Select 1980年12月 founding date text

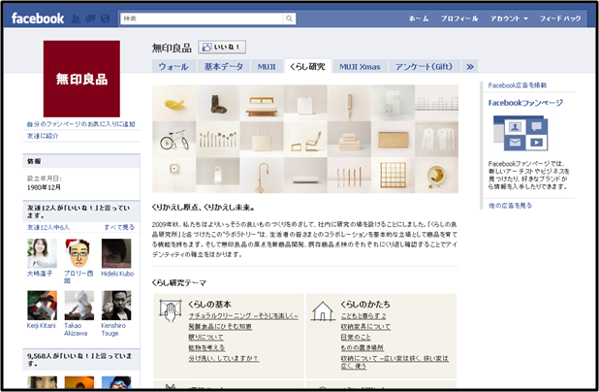click(44, 187)
